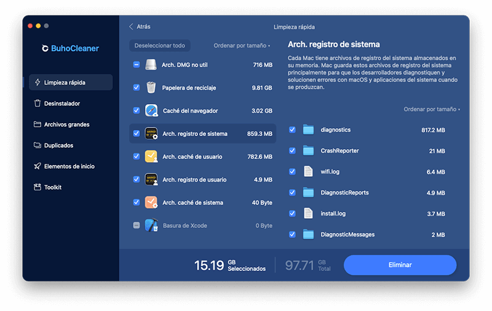This screenshot has width=492, height=311.
Task: Click the CrashReporter folder icon
Action: 308,151
